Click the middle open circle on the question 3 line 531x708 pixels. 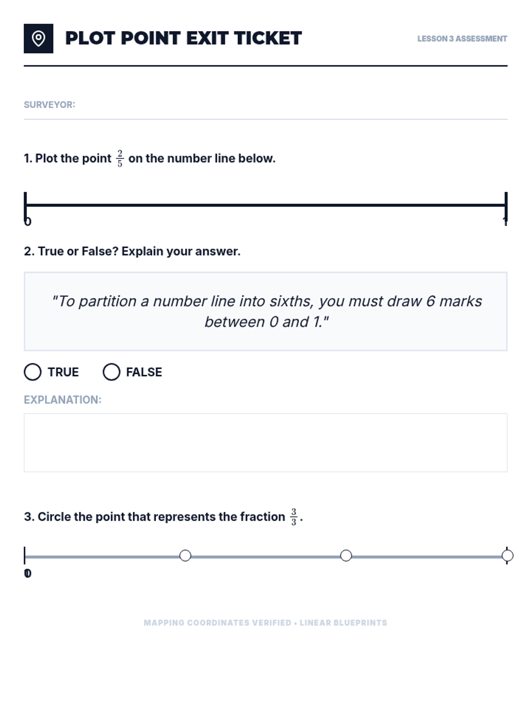(x=346, y=556)
